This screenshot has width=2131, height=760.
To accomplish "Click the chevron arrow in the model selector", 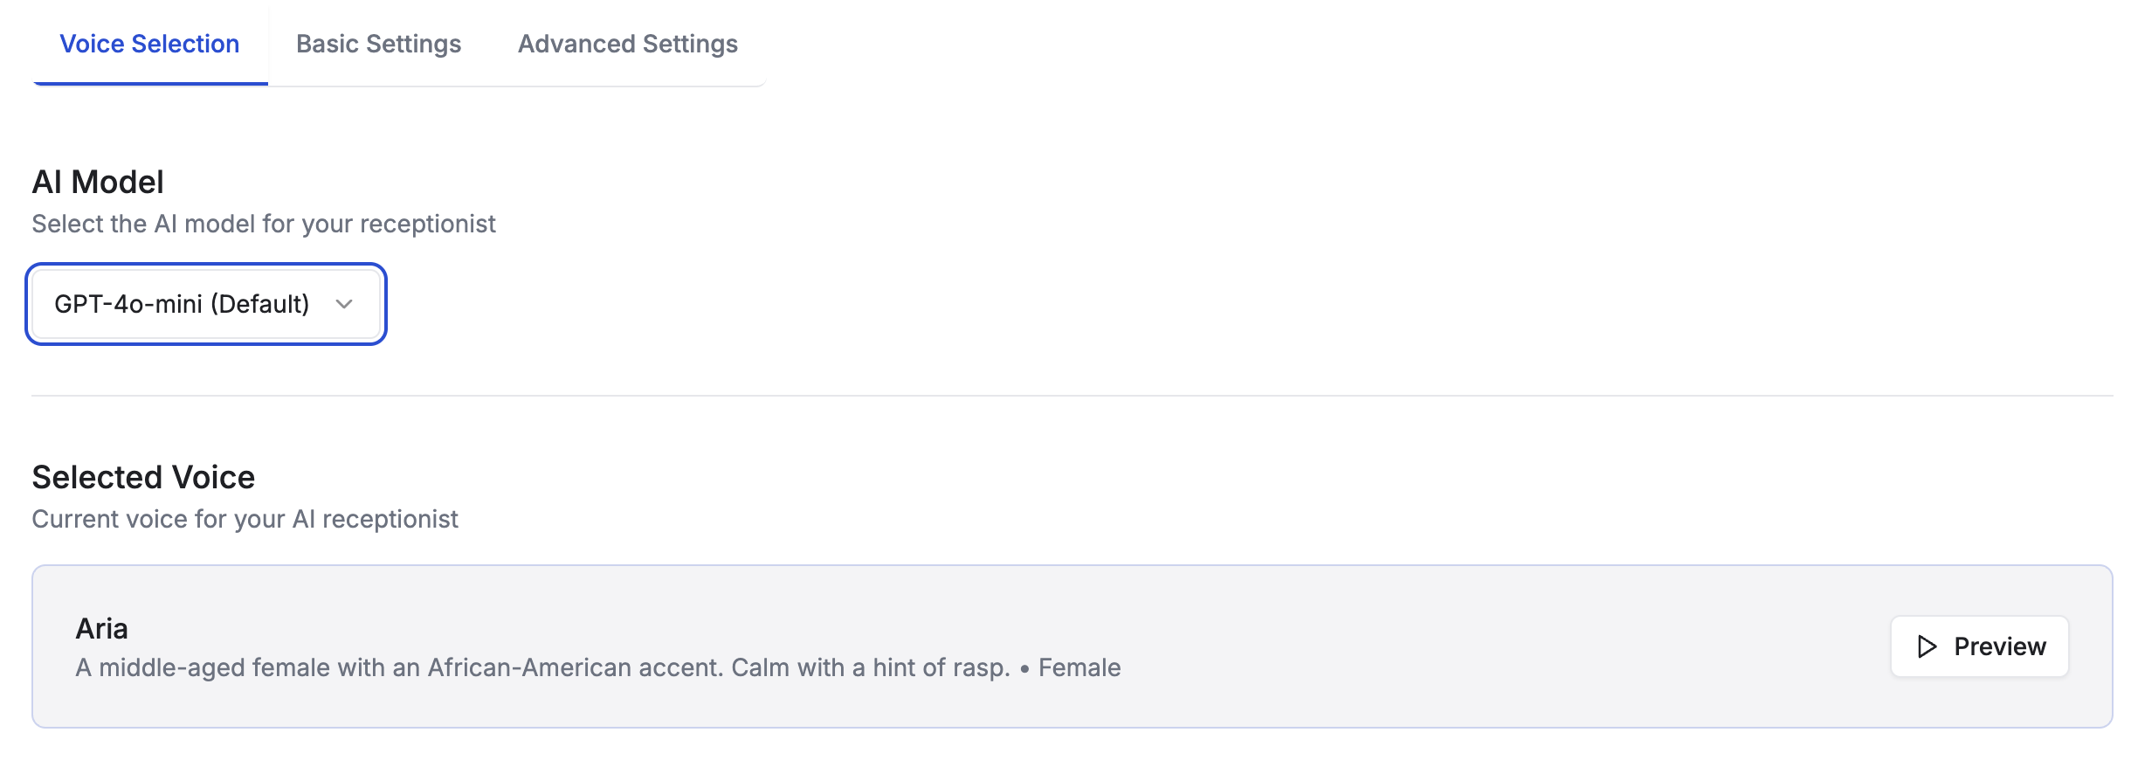I will pos(344,304).
